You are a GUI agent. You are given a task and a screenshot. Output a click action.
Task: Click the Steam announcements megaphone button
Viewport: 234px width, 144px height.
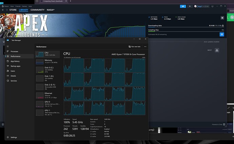click(183, 6)
